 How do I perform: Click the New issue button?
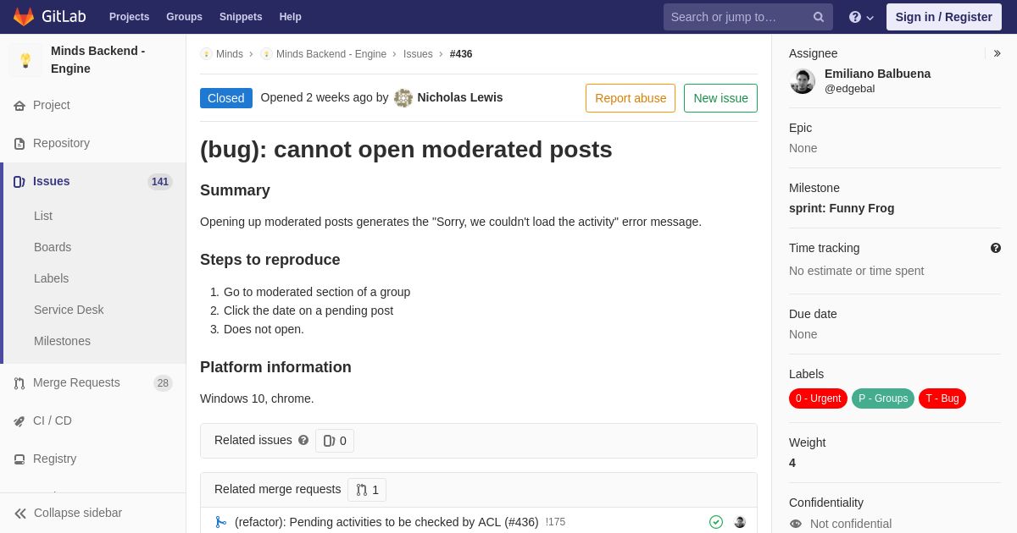click(x=720, y=98)
